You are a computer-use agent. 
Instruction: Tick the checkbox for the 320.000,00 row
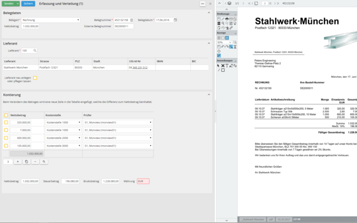[6, 122]
